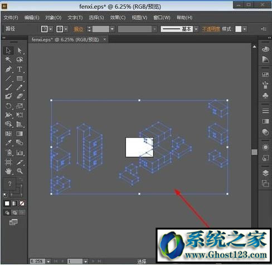This screenshot has height=265, width=272.
Task: Select the Hand tool
Action: point(8,171)
